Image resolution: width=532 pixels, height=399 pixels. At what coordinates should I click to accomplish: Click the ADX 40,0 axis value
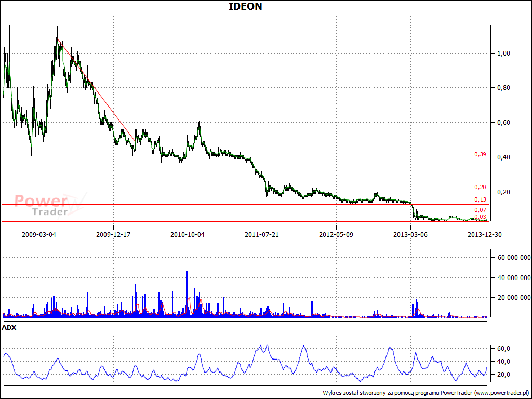[502, 362]
